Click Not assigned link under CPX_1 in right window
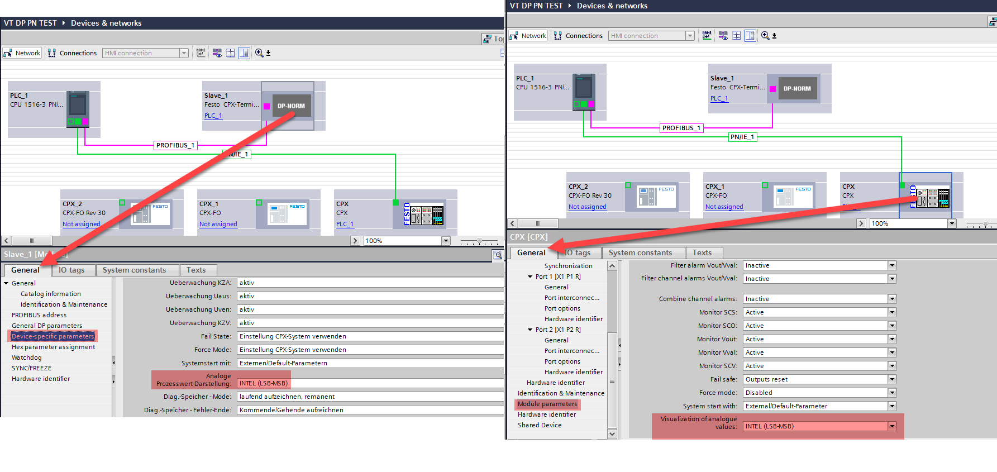 coord(724,207)
